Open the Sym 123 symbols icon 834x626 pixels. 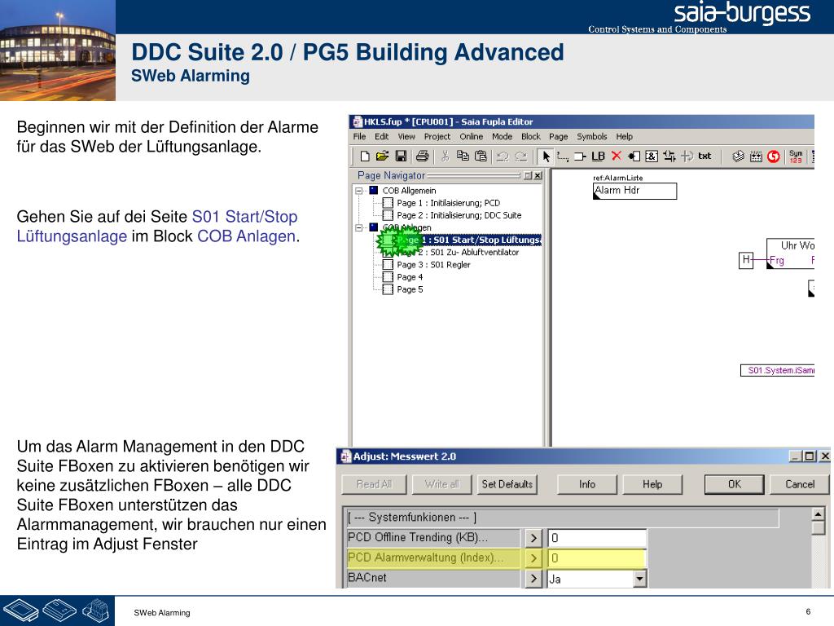pyautogui.click(x=796, y=156)
